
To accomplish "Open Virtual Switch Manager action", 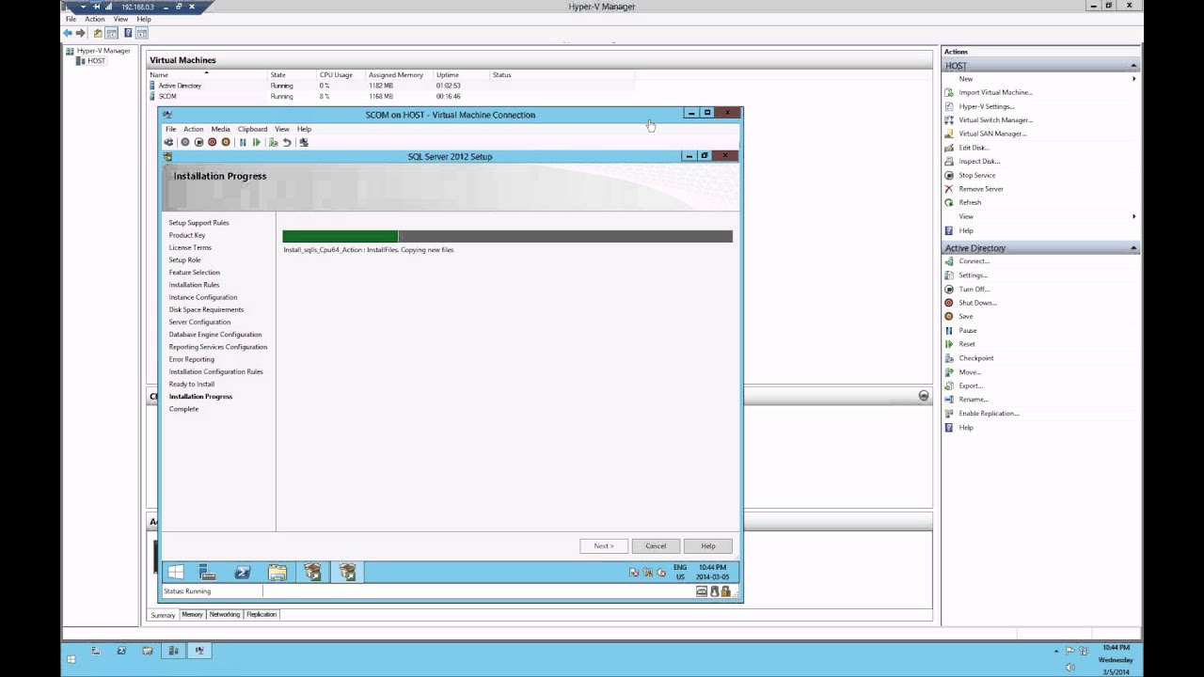I will 995,120.
